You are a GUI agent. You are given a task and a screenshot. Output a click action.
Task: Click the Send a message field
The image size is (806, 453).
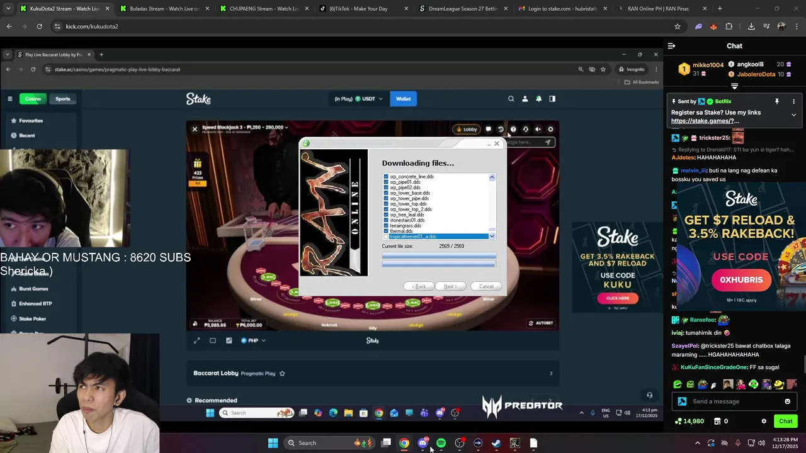pyautogui.click(x=735, y=401)
